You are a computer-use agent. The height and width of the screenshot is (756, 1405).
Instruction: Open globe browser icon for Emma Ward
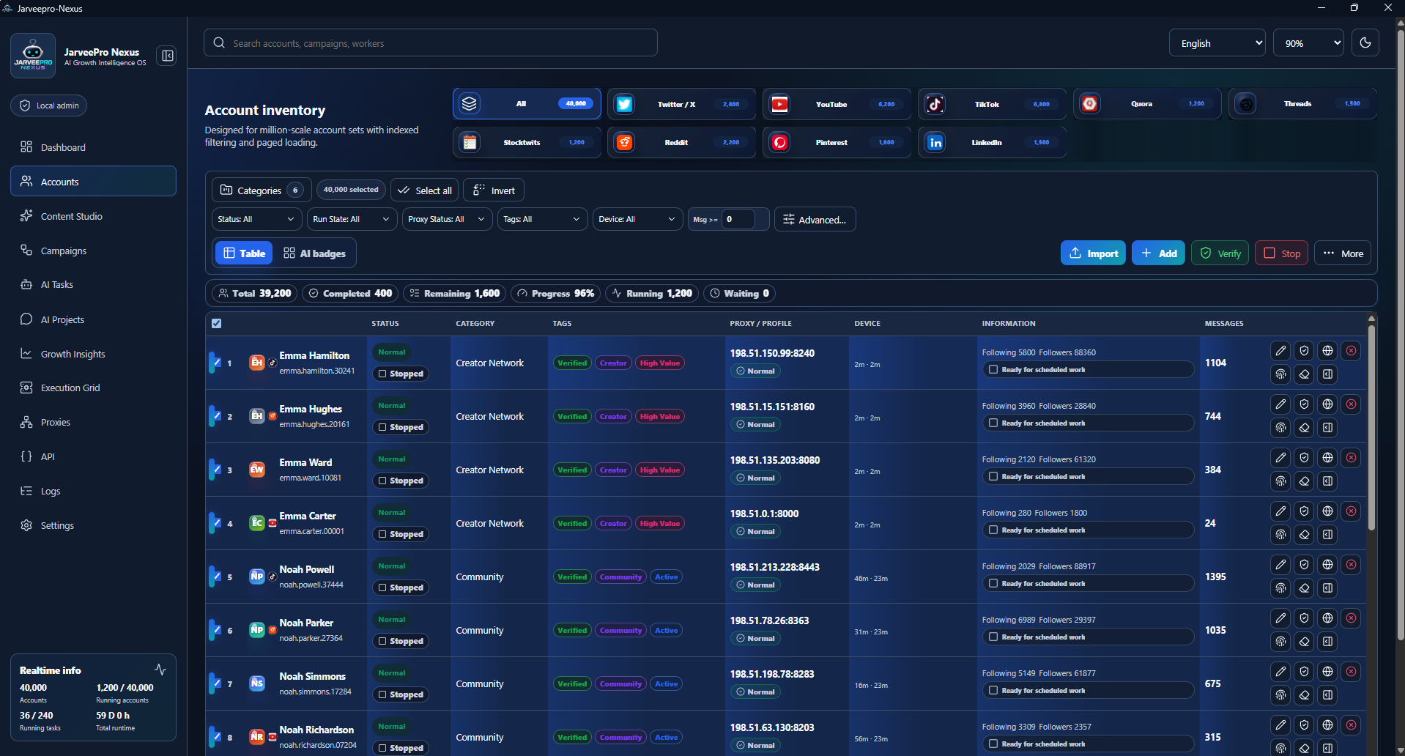pyautogui.click(x=1327, y=458)
